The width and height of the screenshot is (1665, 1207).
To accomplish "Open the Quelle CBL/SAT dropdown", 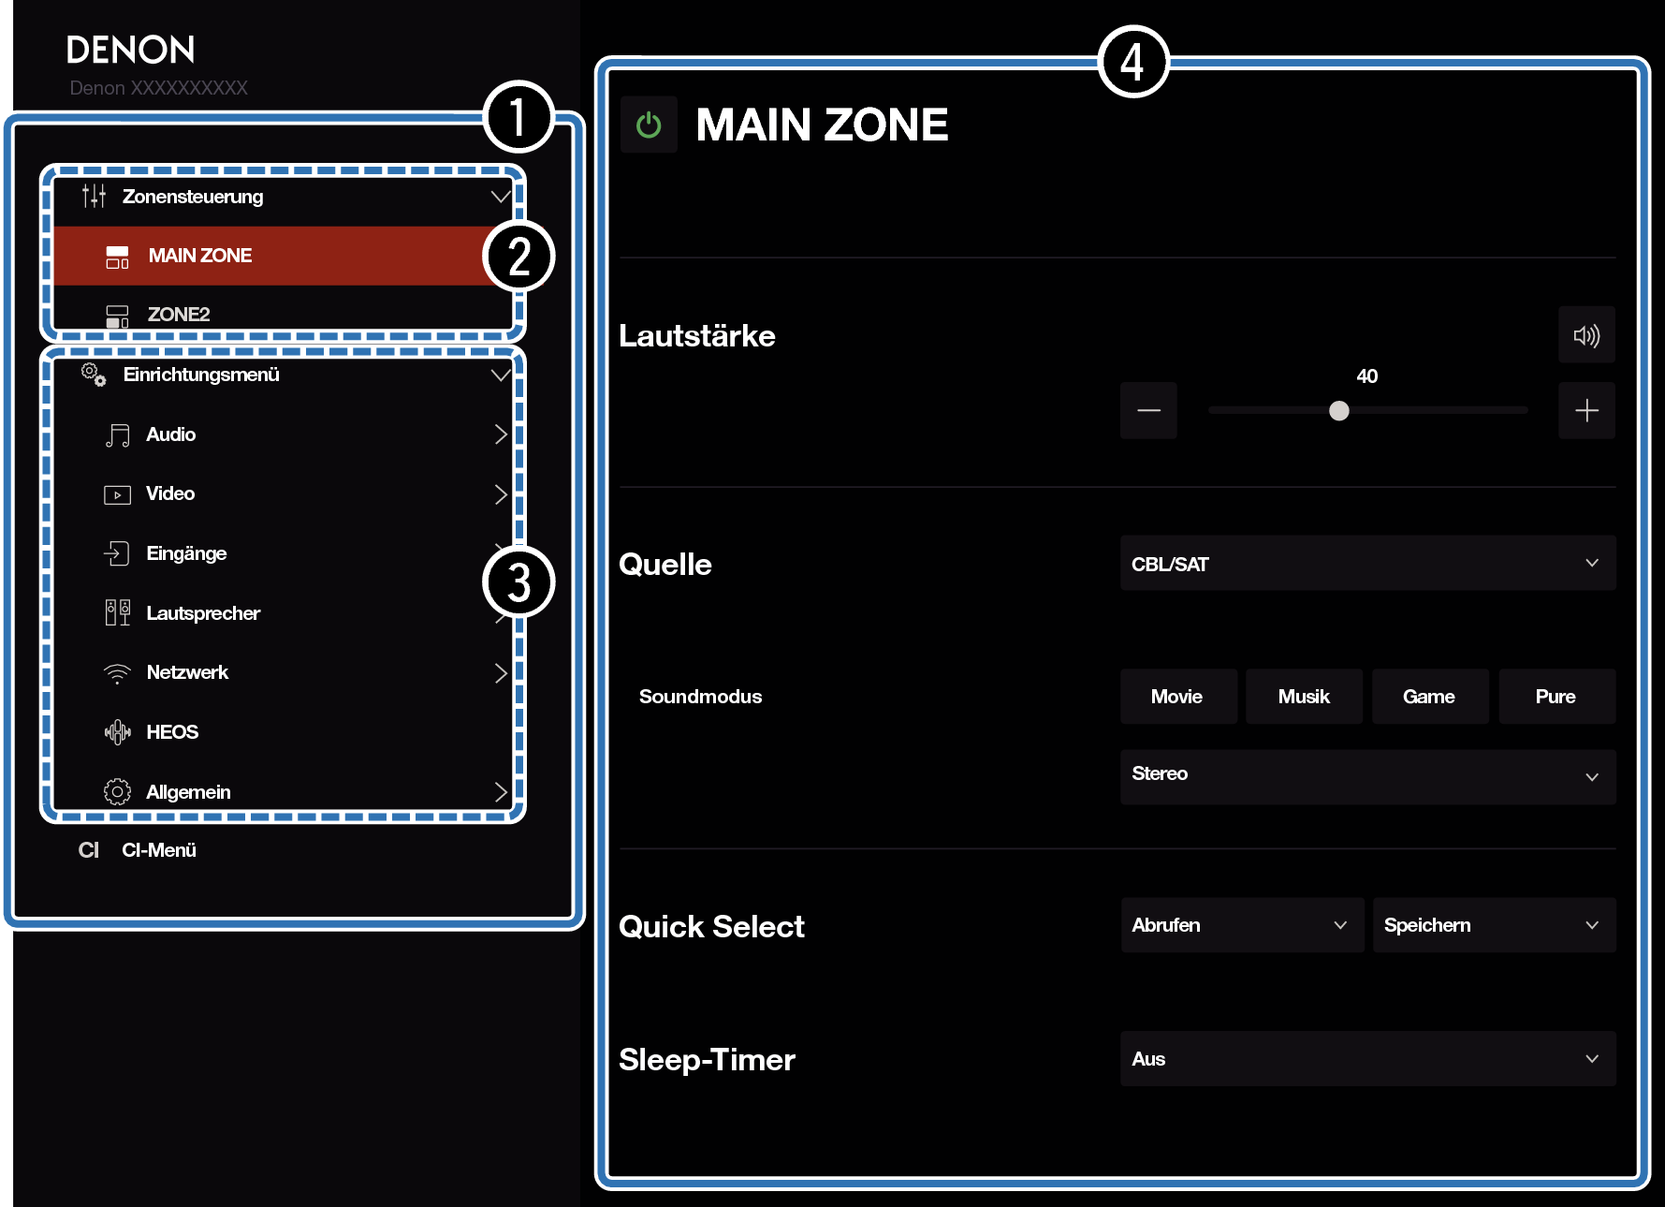I will [1367, 564].
